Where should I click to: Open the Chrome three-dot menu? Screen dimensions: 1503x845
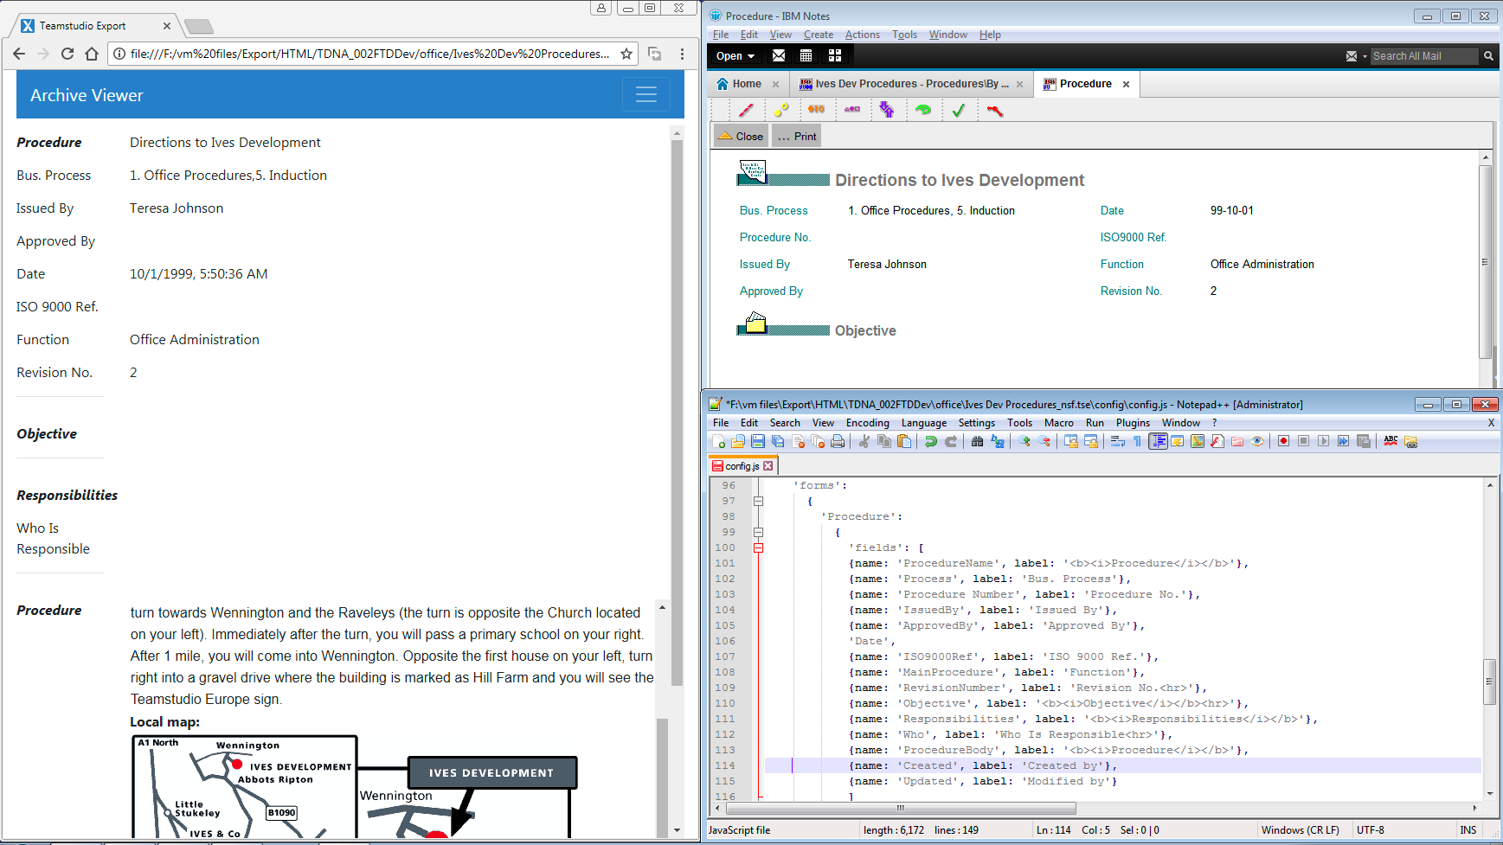(682, 54)
